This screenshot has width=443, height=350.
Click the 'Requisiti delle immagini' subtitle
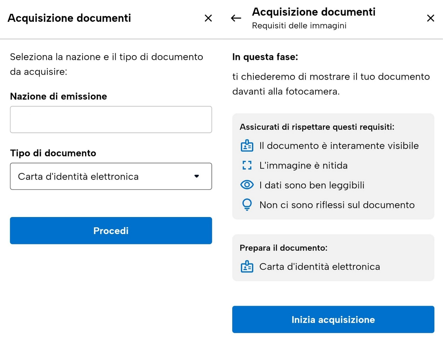tap(299, 26)
